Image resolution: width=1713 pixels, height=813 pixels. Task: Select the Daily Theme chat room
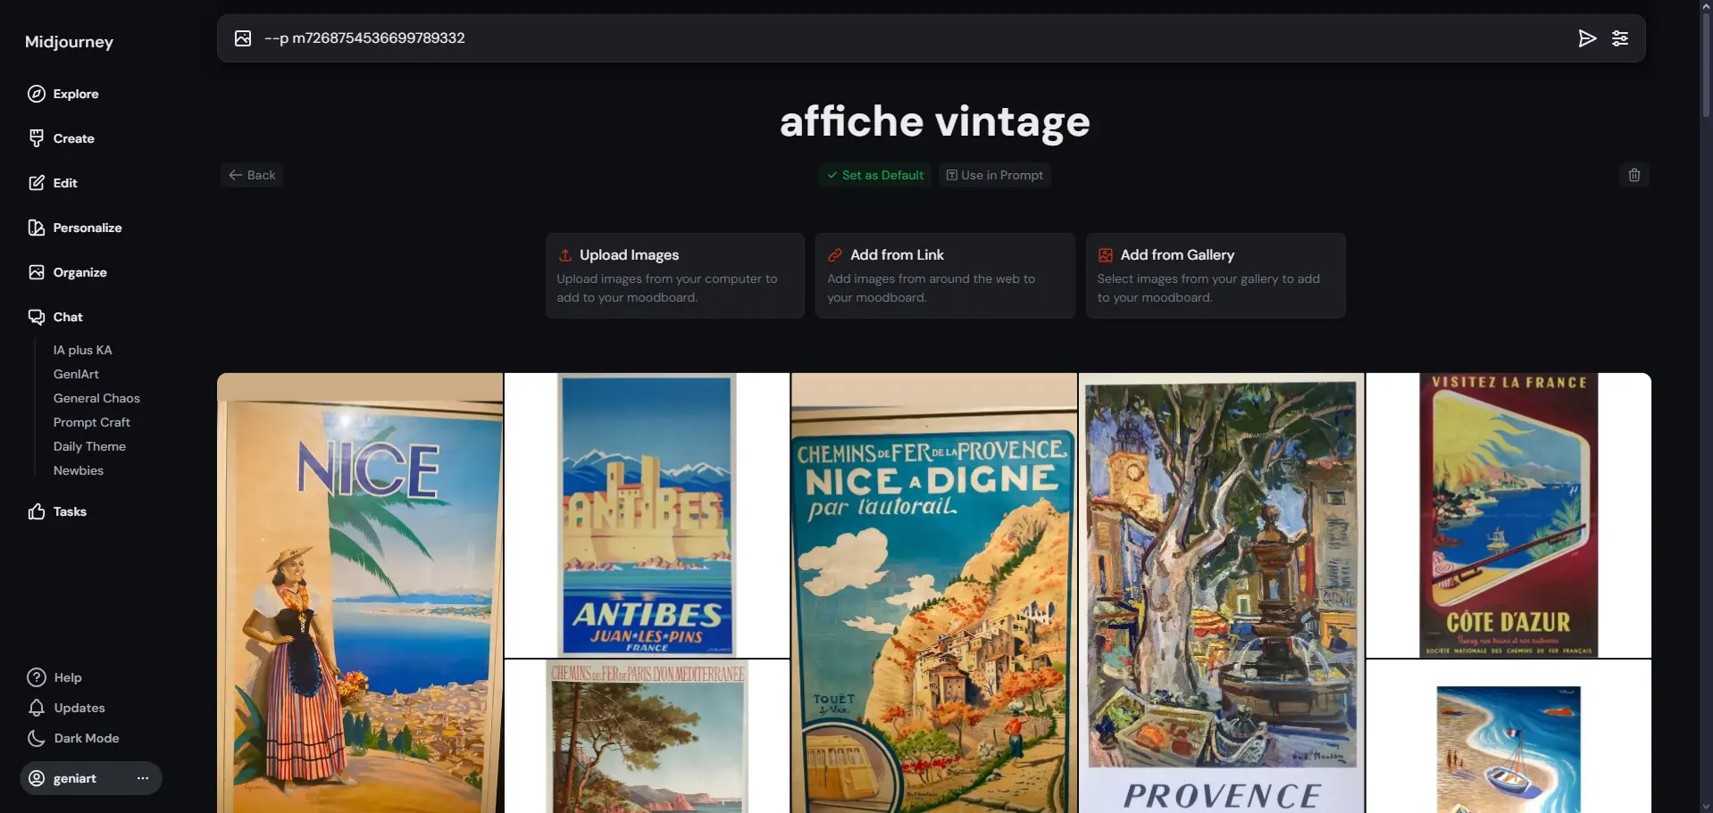pos(89,446)
